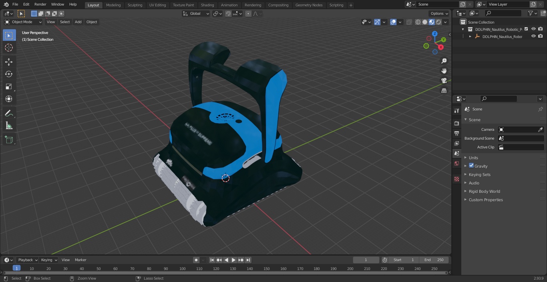This screenshot has width=547, height=282.
Task: Choose the Annotate tool
Action: [9, 113]
